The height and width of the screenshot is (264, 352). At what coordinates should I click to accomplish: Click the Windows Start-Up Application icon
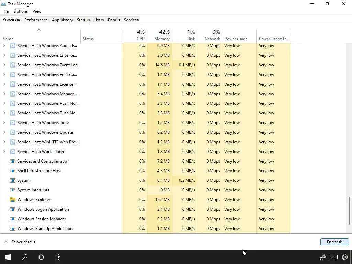point(13,229)
